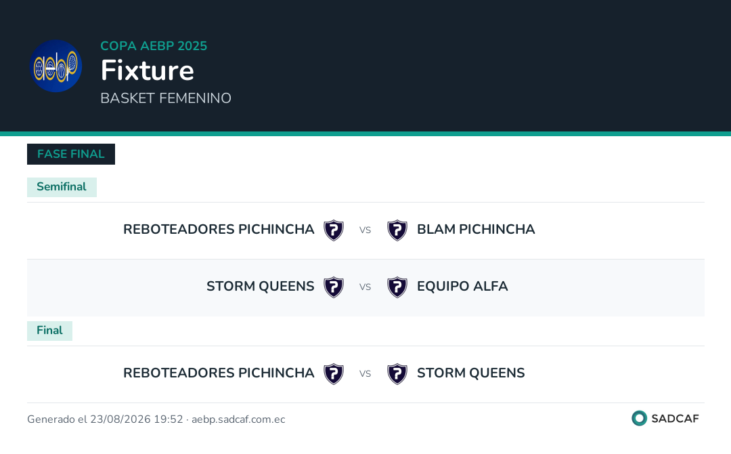Open Equipo Alfa team name
Viewport: 731px width, 454px height.
coord(462,286)
